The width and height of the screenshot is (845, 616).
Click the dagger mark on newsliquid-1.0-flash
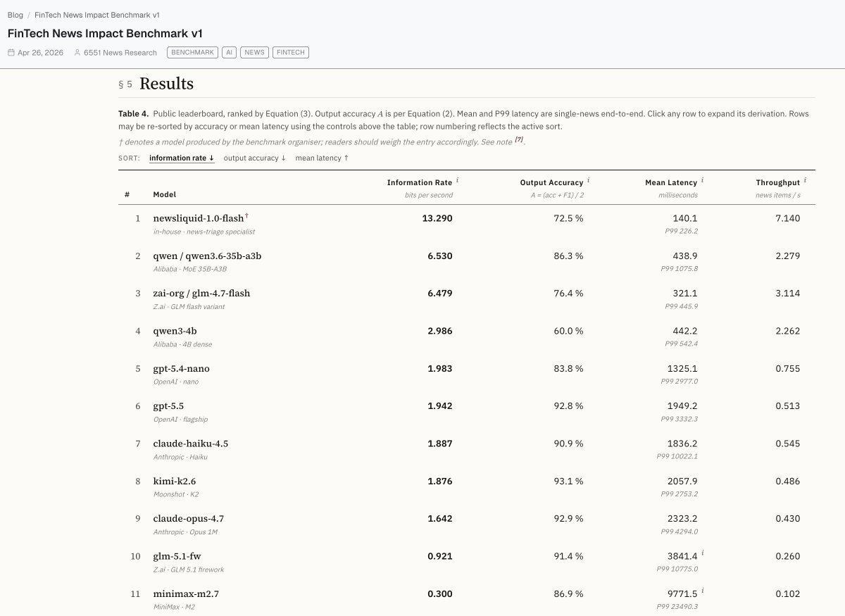coord(246,216)
